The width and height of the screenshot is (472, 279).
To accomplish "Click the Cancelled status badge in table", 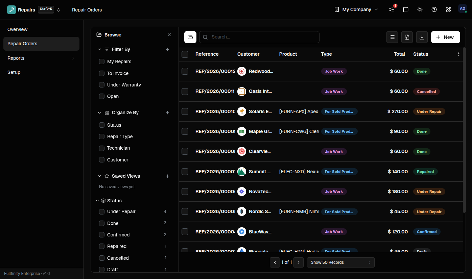I will (426, 92).
